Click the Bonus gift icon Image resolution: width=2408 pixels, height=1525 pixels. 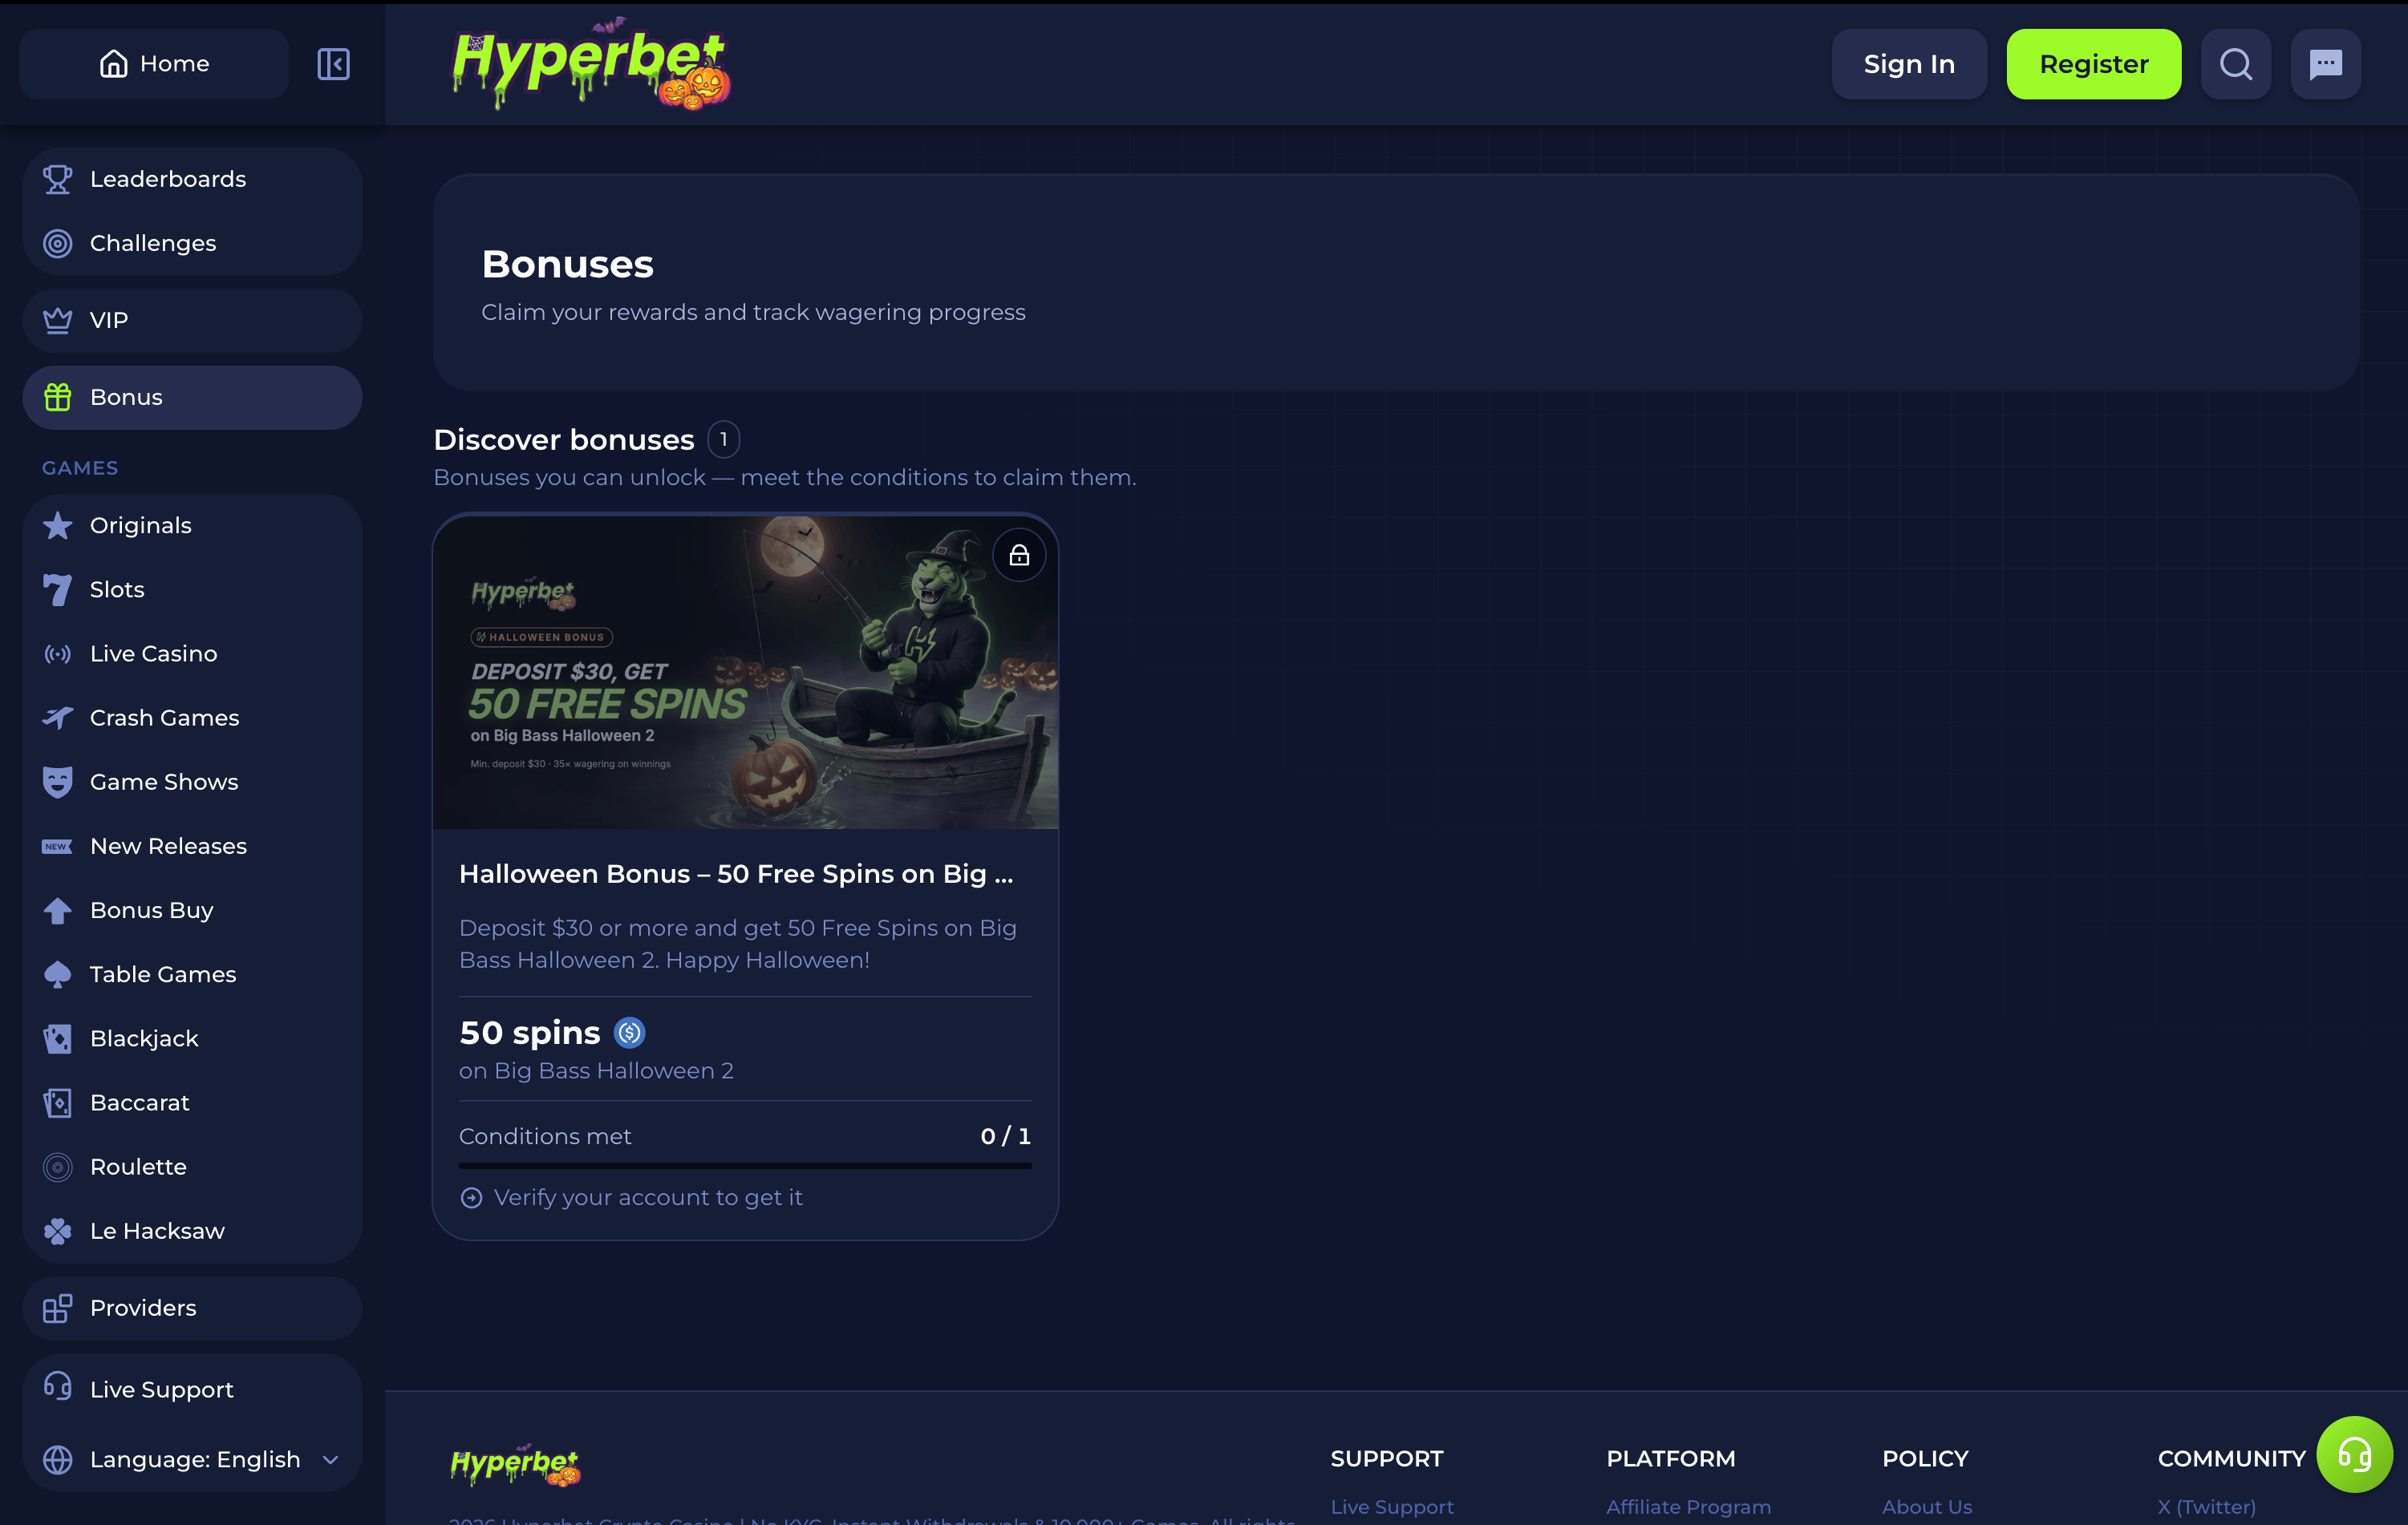tap(58, 398)
